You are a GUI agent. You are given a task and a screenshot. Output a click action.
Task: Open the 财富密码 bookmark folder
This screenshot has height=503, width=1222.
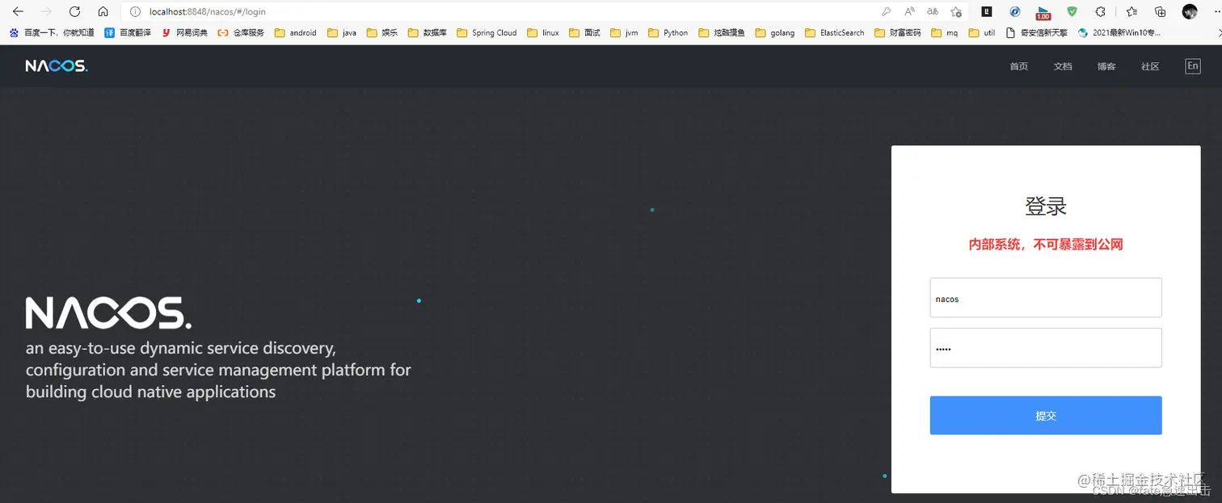point(898,33)
